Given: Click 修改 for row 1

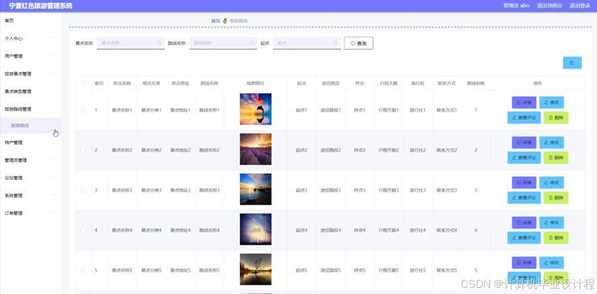Looking at the screenshot, I should [x=551, y=102].
